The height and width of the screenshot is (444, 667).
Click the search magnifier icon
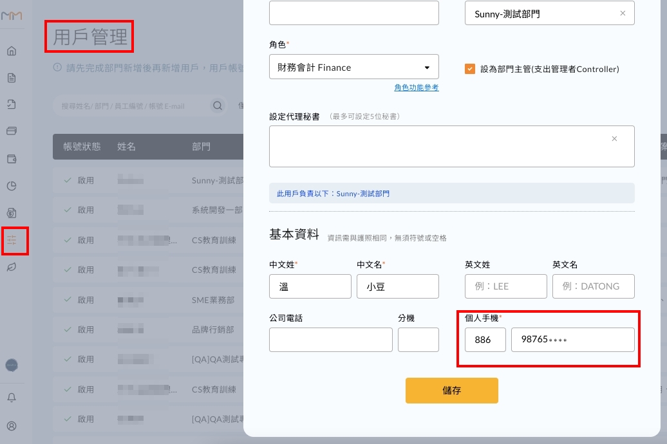[x=218, y=106]
